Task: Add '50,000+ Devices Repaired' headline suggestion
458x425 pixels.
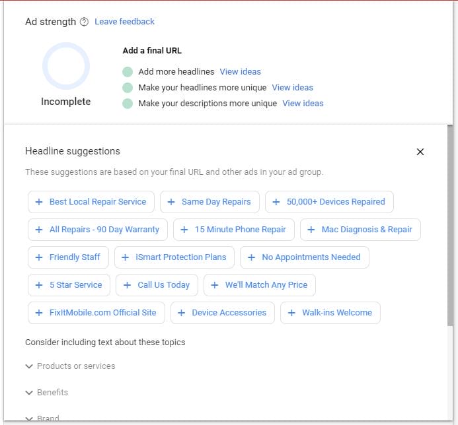Action: point(329,202)
